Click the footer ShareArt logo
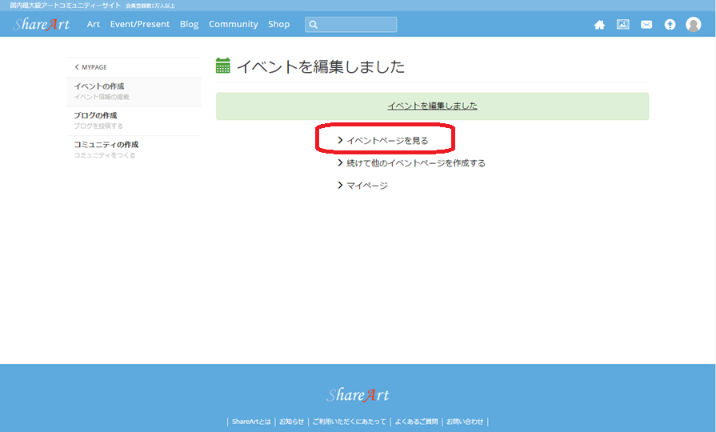Screen dimensions: 716x432 coord(358,394)
